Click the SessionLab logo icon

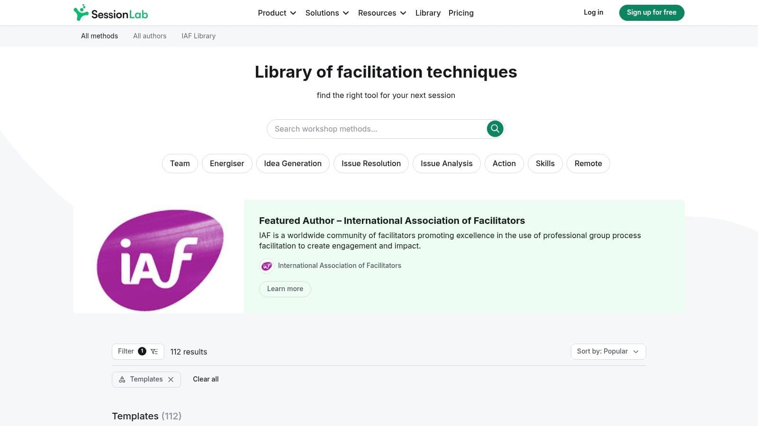81,13
